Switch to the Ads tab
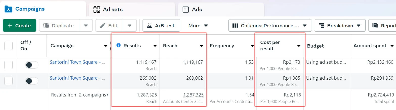Image resolution: width=396 pixels, height=110 pixels. point(197,10)
